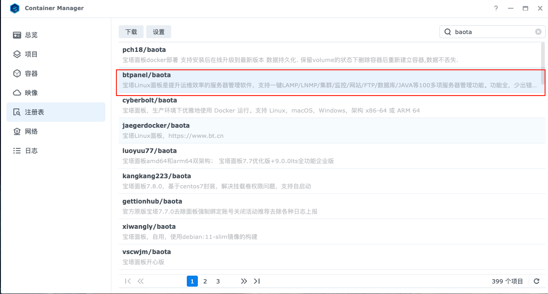Select the xiwangly/baota image row
The image size is (548, 294).
tap(332, 232)
